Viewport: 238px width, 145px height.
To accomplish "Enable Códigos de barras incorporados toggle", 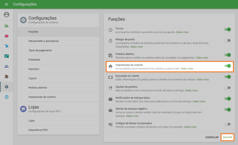I will (x=227, y=124).
